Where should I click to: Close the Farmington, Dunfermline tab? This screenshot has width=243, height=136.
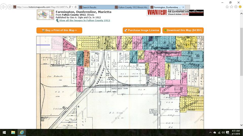(x=183, y=7)
